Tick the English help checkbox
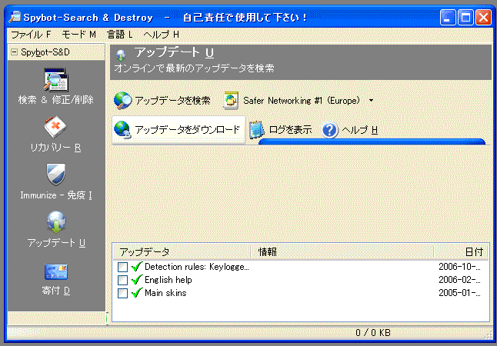The image size is (497, 346). 122,280
